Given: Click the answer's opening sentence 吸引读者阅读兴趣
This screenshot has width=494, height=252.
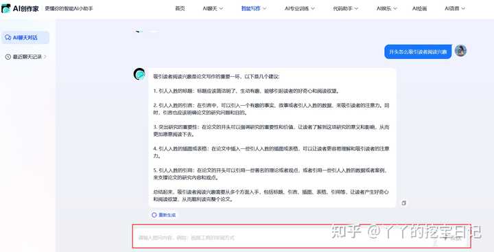Looking at the screenshot, I should pyautogui.click(x=216, y=77).
